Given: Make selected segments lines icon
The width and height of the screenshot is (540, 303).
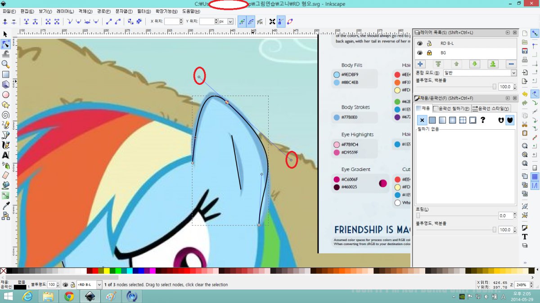Looking at the screenshot, I should click(x=108, y=21).
